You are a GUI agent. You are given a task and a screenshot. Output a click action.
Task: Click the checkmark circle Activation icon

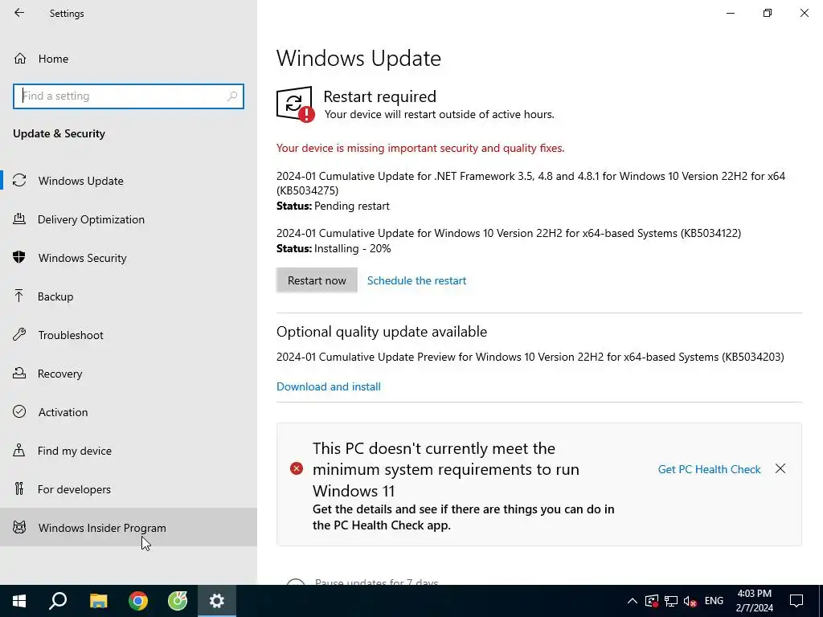[x=19, y=411]
